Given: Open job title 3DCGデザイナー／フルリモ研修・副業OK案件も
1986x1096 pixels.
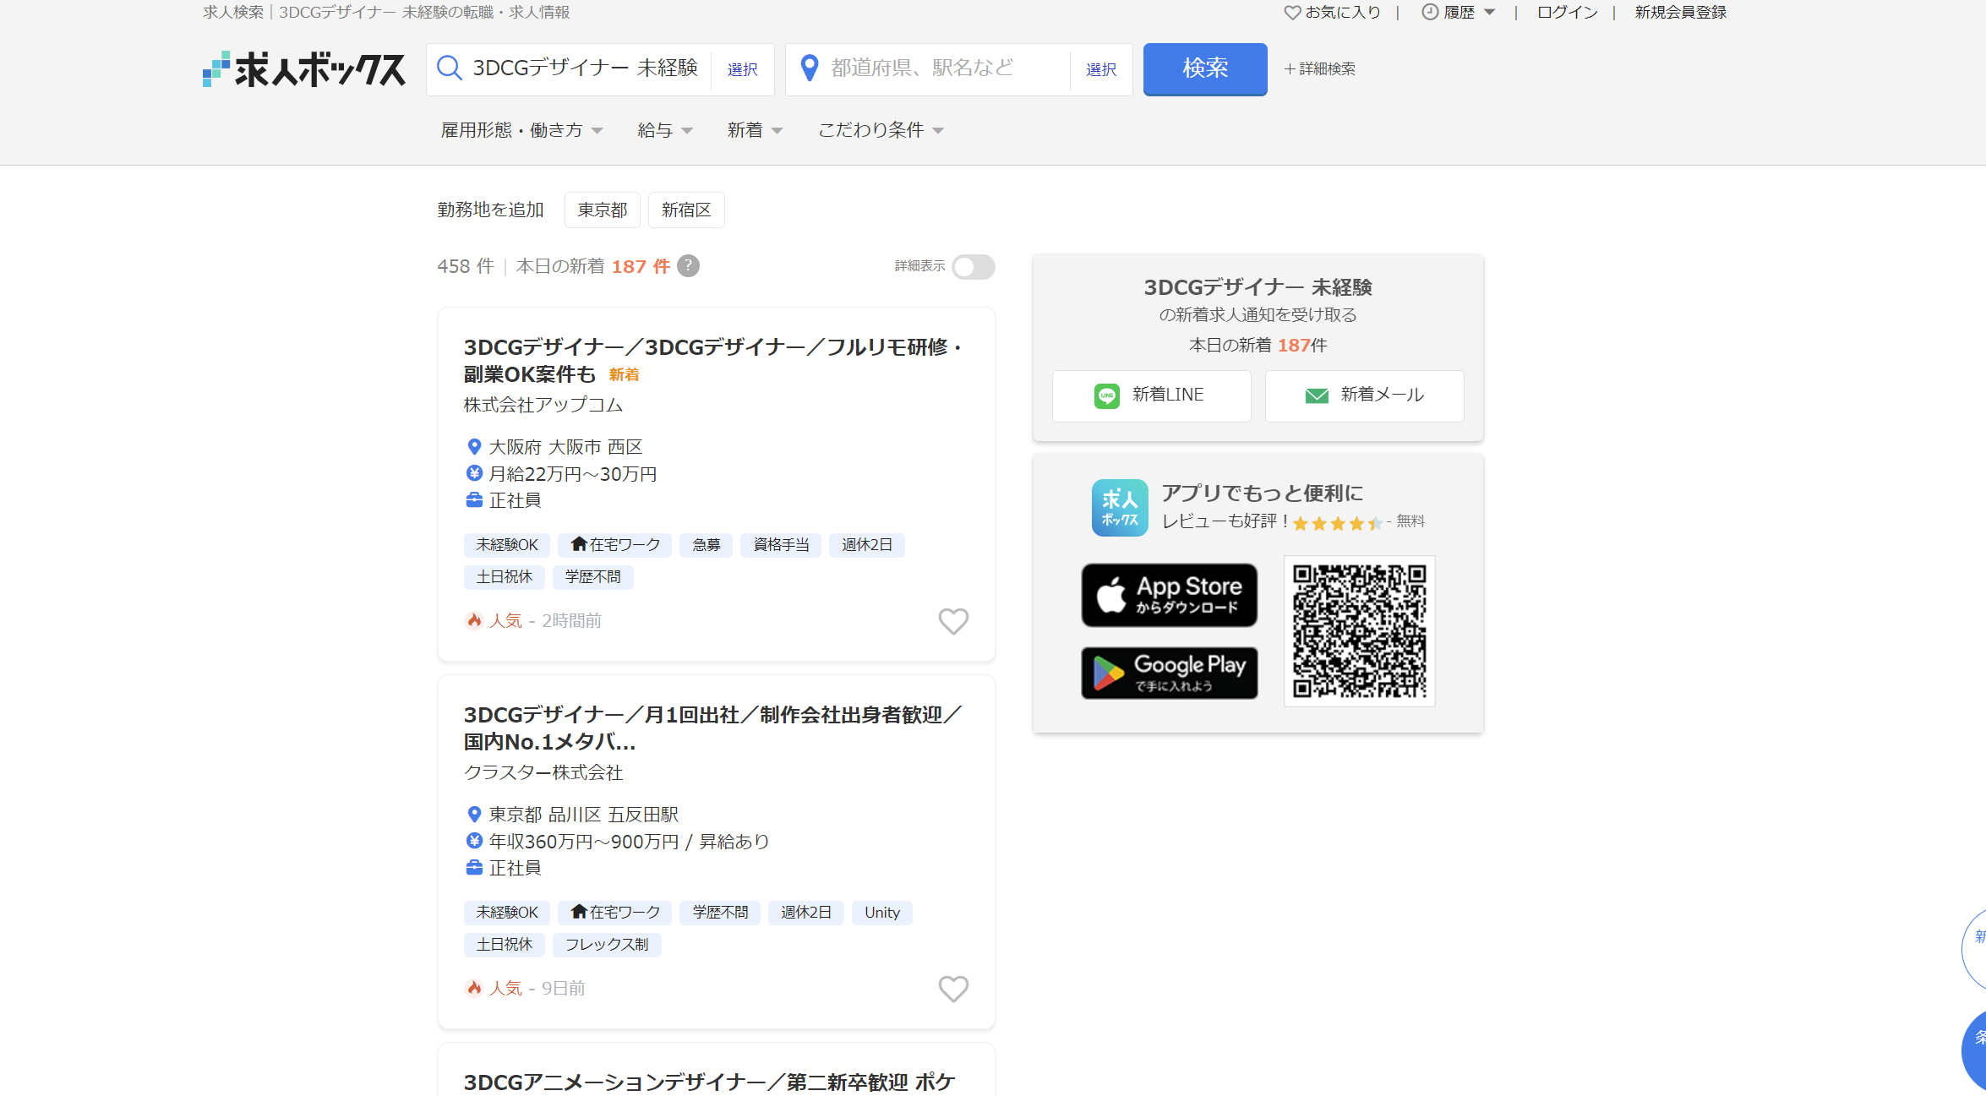Looking at the screenshot, I should coord(712,361).
